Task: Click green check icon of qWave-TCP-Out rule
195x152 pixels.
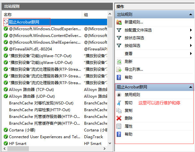Action: pos(6,56)
